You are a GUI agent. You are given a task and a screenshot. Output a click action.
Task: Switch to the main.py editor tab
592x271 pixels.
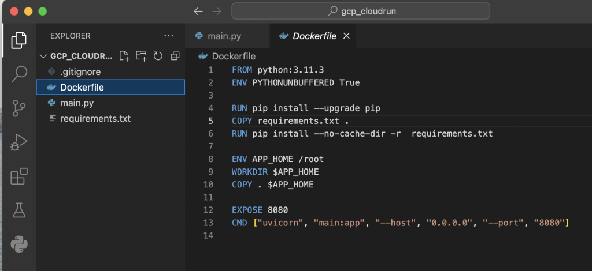click(223, 36)
